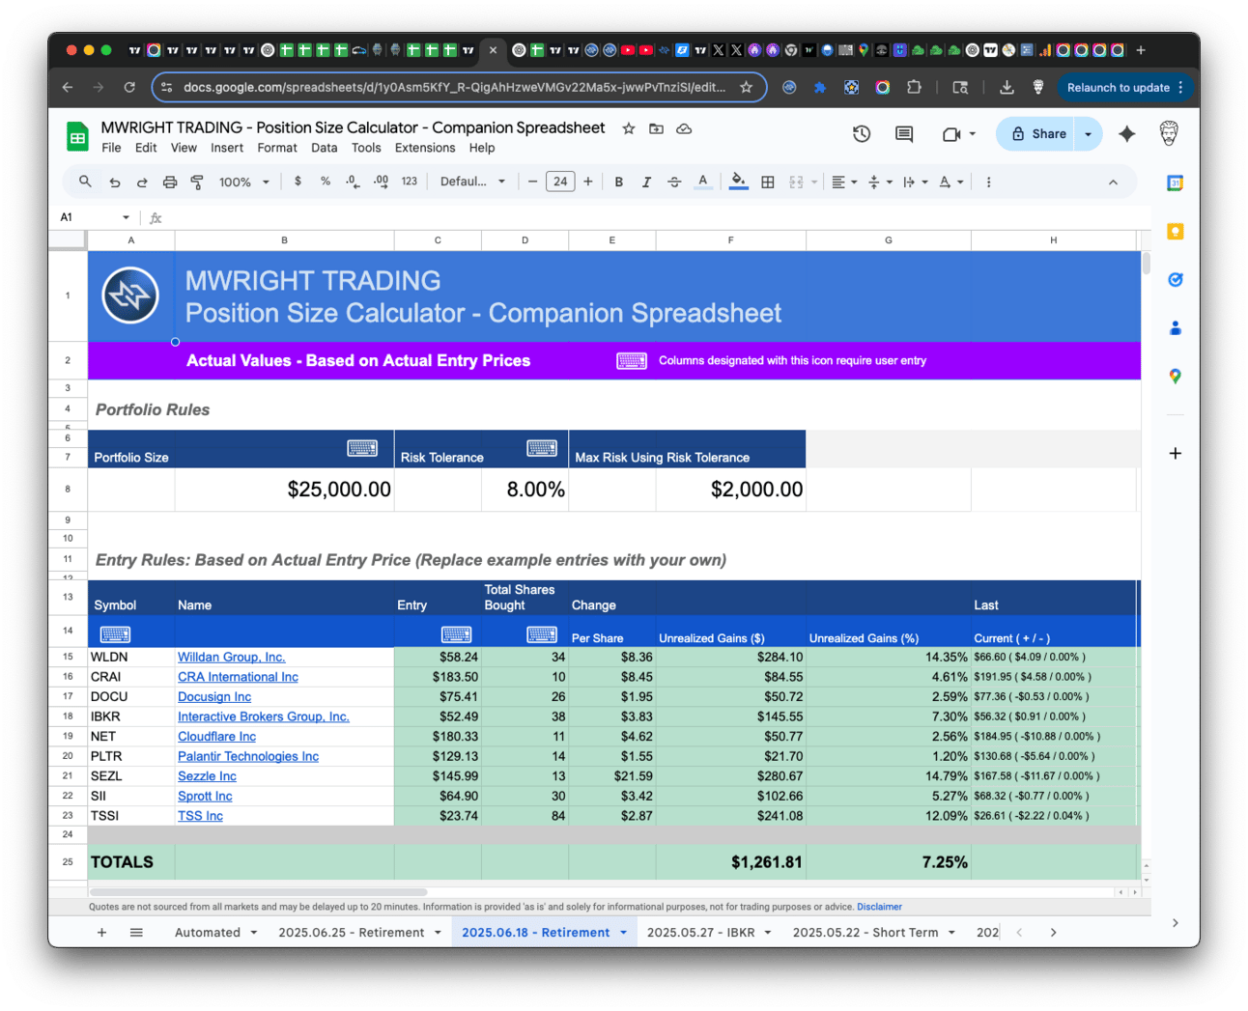The image size is (1248, 1011).
Task: Open the font family dropdown
Action: (x=472, y=182)
